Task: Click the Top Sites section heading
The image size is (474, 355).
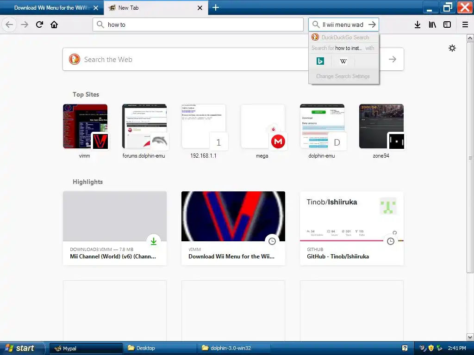Action: click(86, 94)
